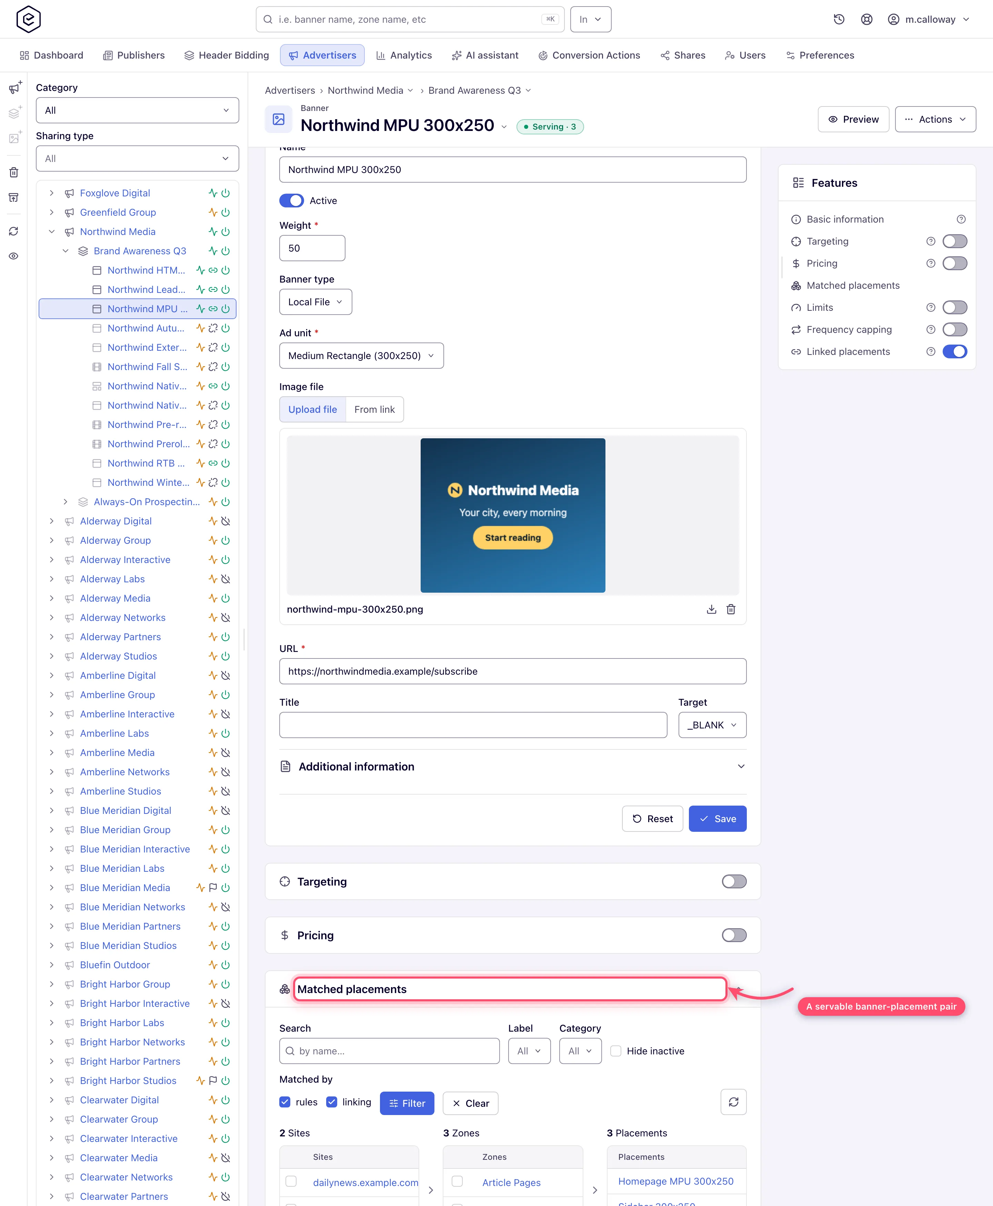Click activity icon for Greenfield Group

click(213, 213)
